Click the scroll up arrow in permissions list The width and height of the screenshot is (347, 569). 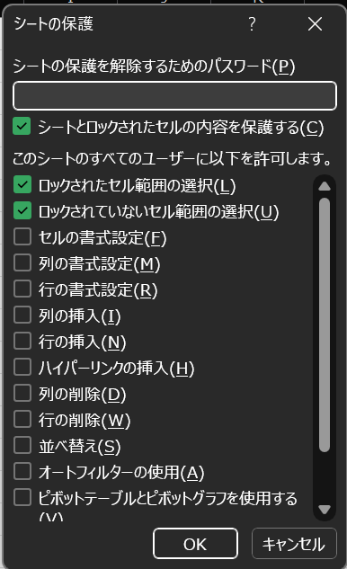[x=325, y=187]
